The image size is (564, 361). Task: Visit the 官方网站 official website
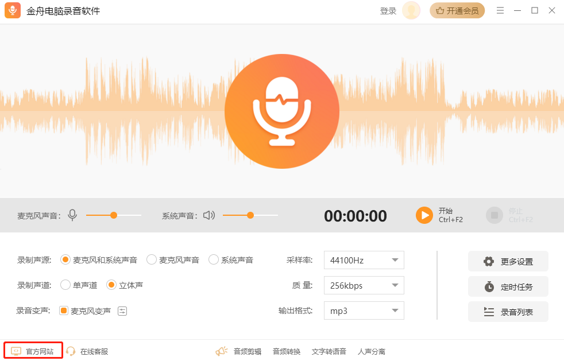(x=32, y=351)
